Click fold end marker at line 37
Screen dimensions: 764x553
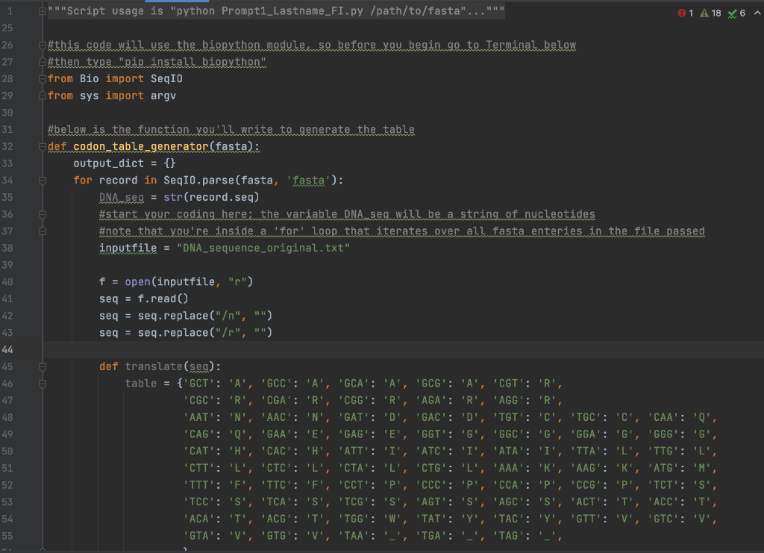click(x=43, y=231)
